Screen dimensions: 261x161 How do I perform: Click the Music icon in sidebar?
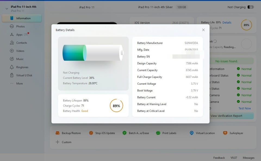12,59
